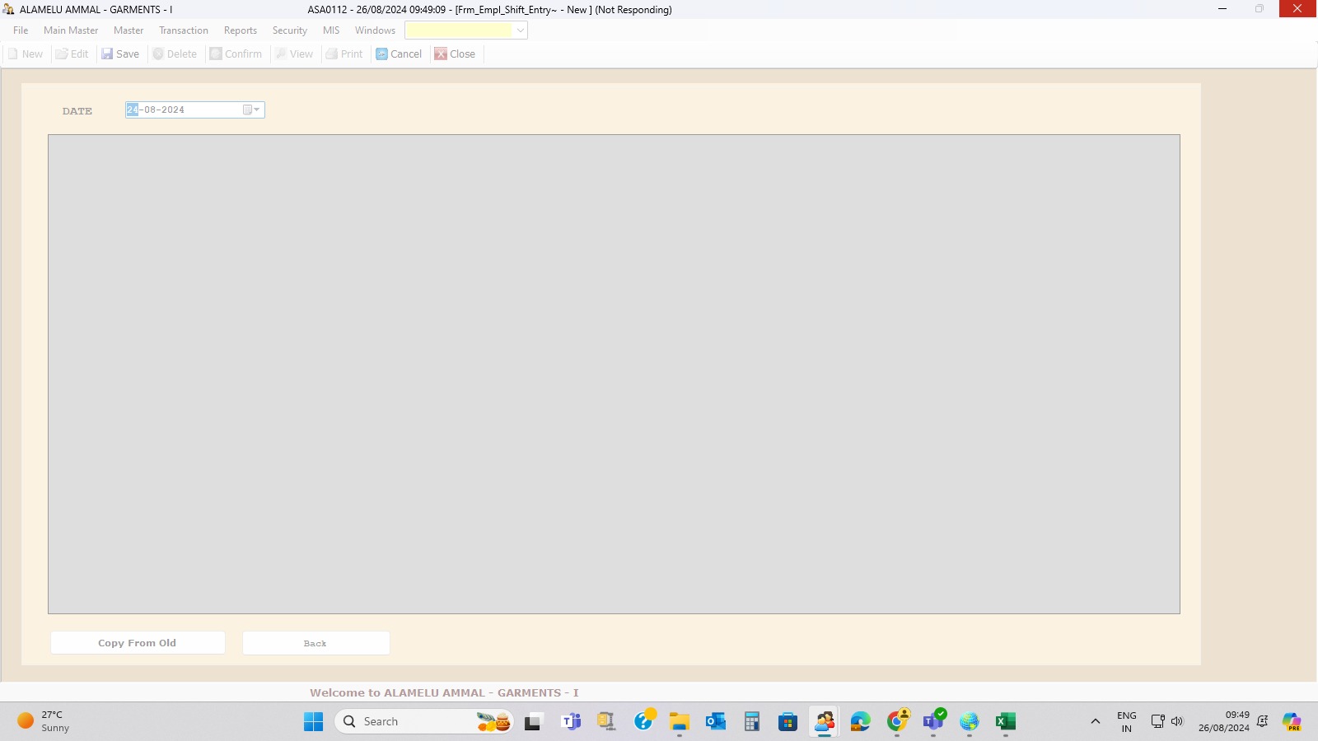This screenshot has width=1318, height=741.
Task: Expand the yellow combo box in menu bar
Action: tap(520, 30)
